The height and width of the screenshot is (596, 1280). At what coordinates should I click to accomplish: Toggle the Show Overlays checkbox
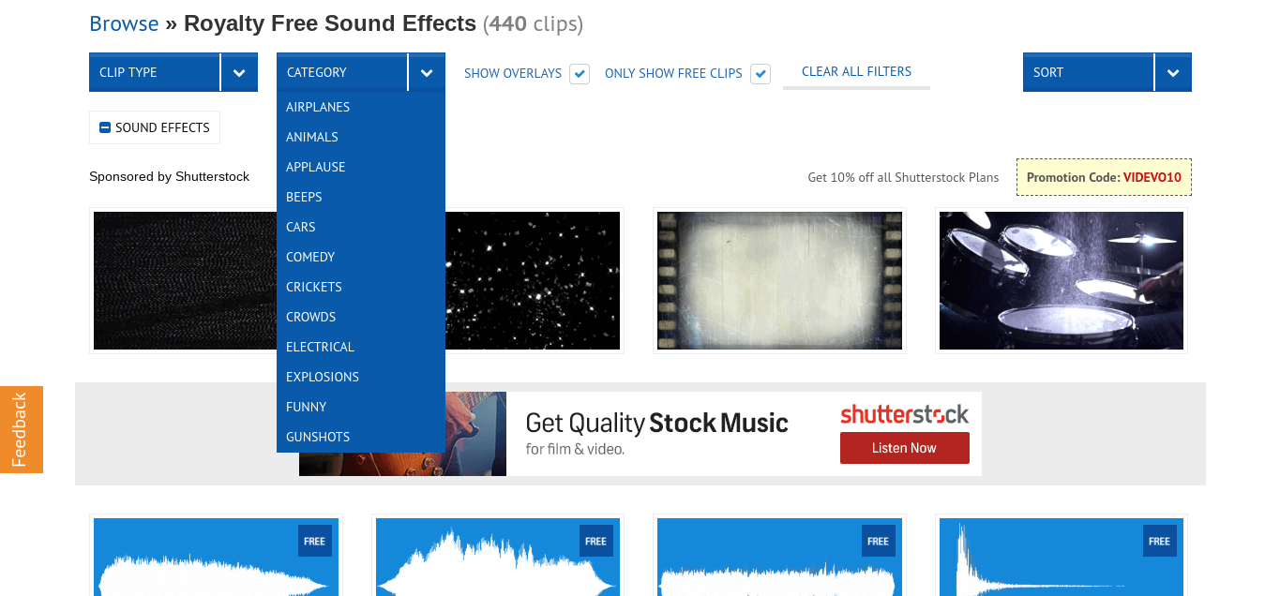[580, 73]
